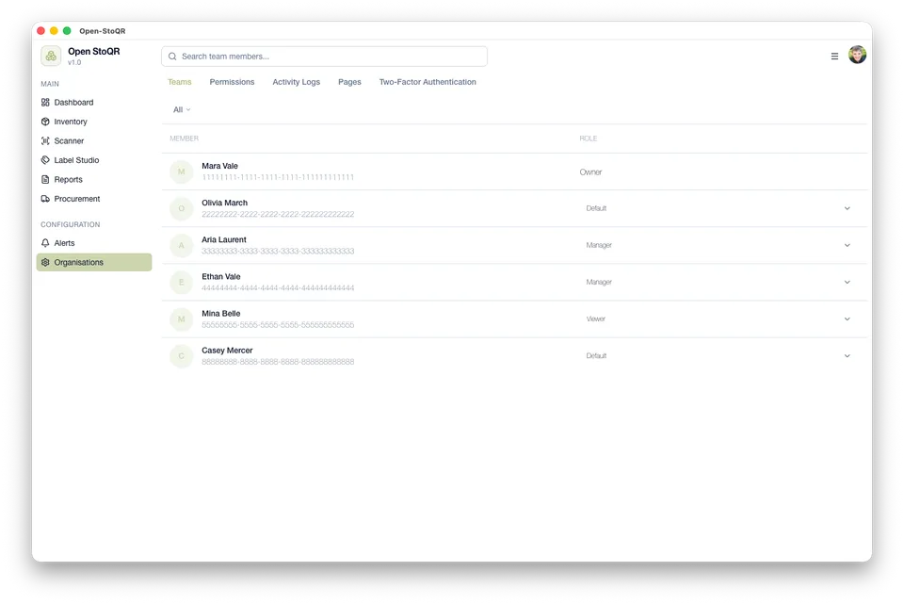This screenshot has height=604, width=904.
Task: Expand role chevron for Ethan Vale
Action: (847, 282)
